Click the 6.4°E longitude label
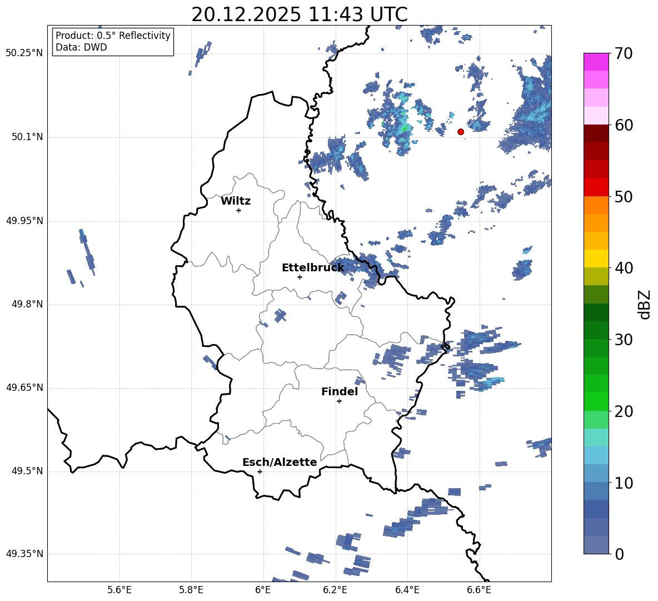658x601 pixels. point(407,590)
